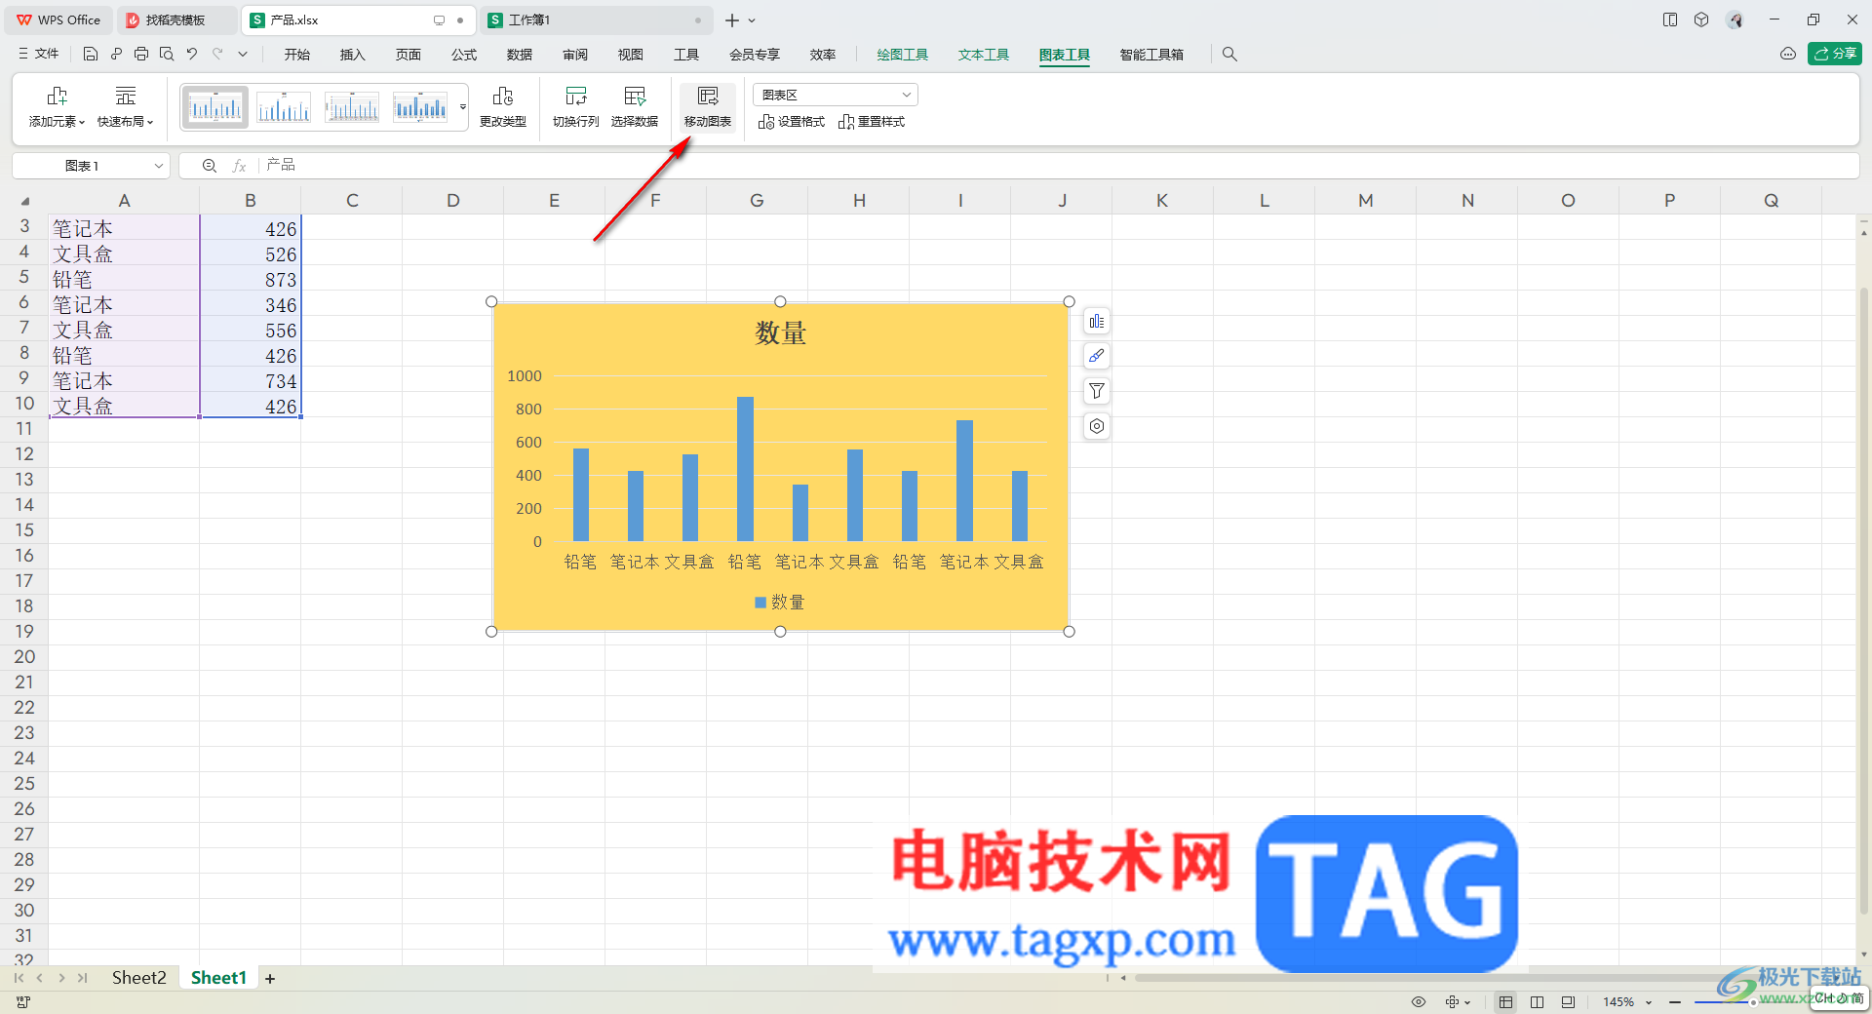Click the Save icon in quick toolbar
Image resolution: width=1872 pixels, height=1014 pixels.
[91, 55]
